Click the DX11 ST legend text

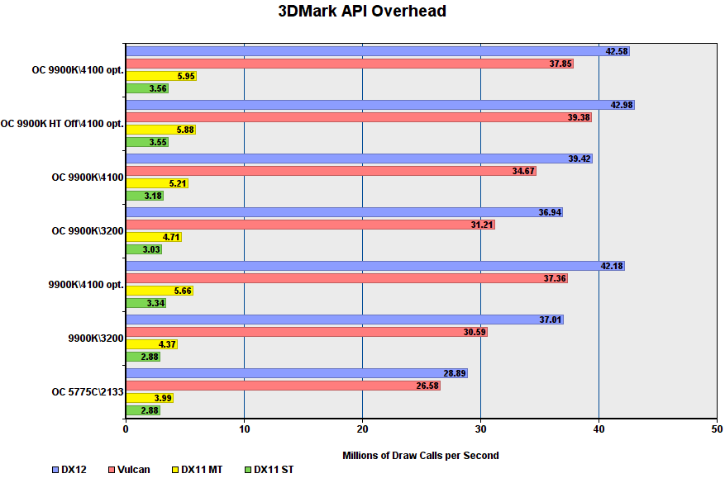(x=274, y=470)
